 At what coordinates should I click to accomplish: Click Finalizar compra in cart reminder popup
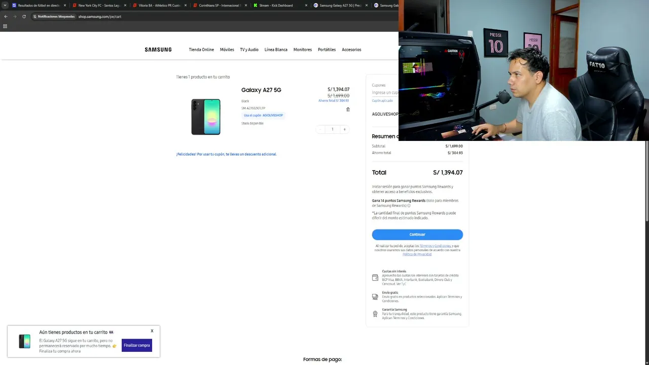point(137,345)
